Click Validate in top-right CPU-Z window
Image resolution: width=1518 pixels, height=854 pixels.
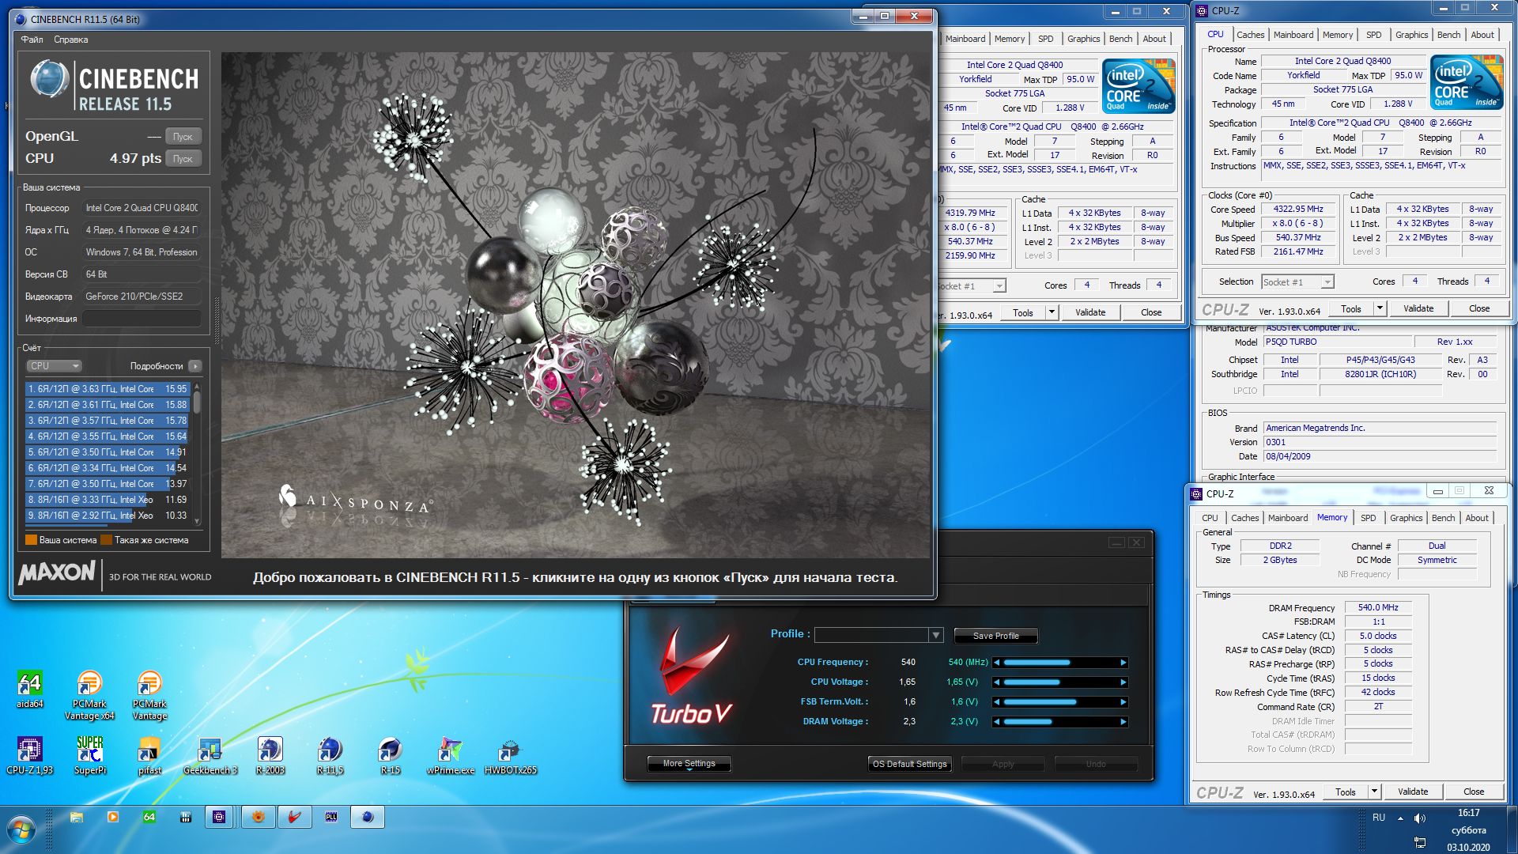1418,308
